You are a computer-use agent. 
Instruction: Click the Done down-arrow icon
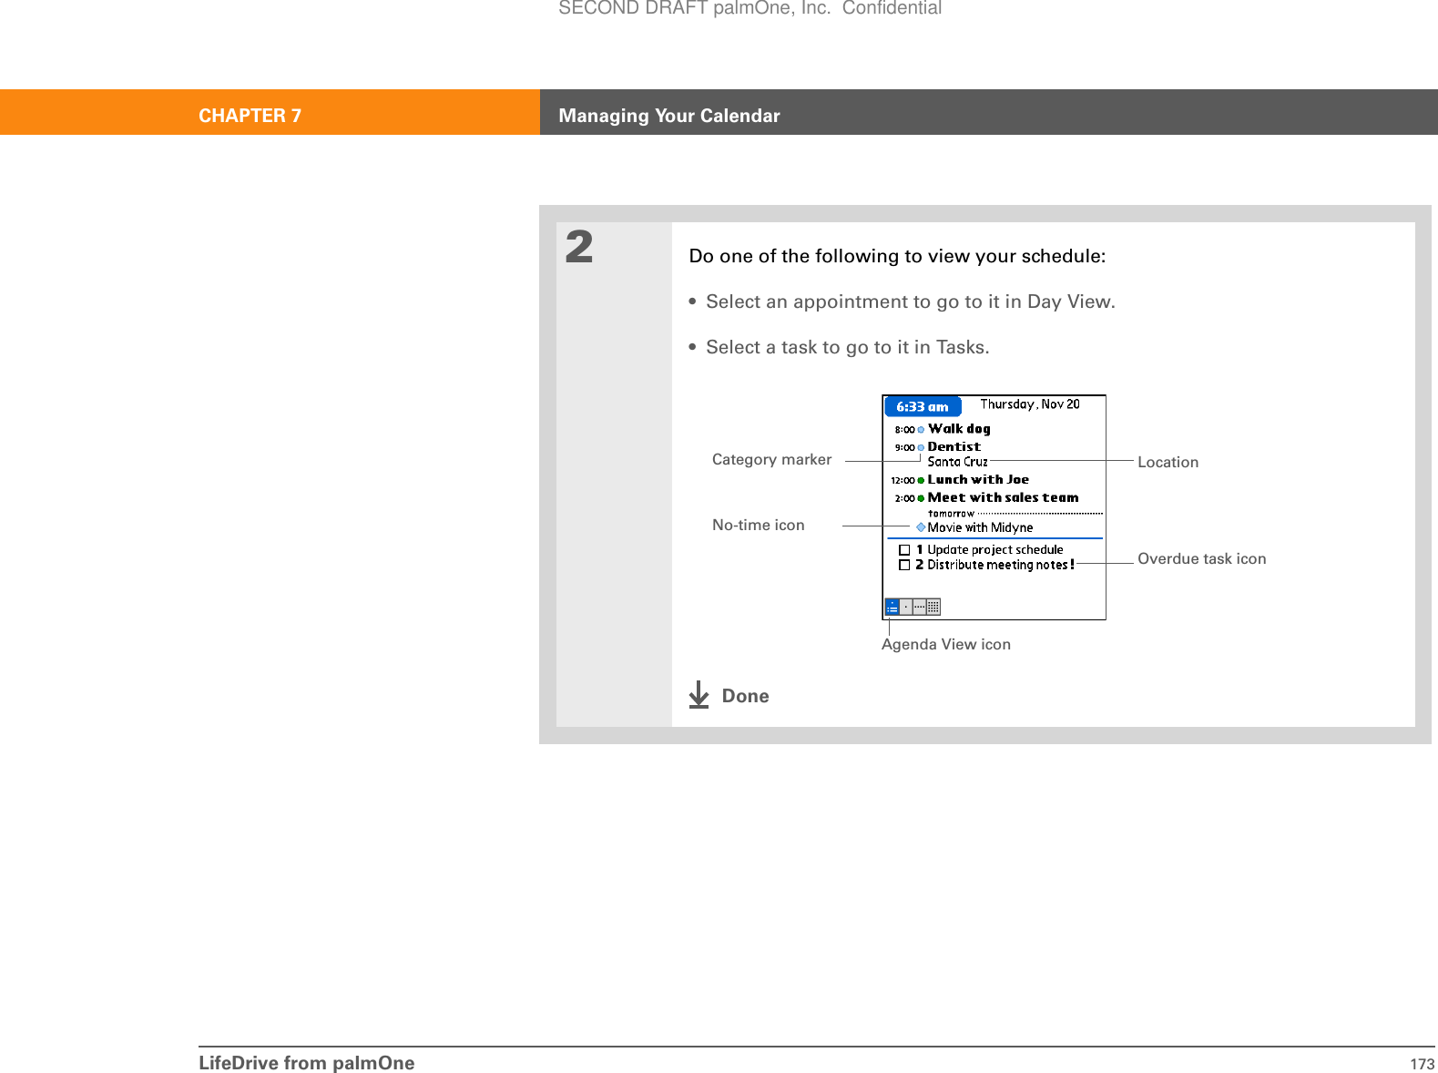coord(699,695)
